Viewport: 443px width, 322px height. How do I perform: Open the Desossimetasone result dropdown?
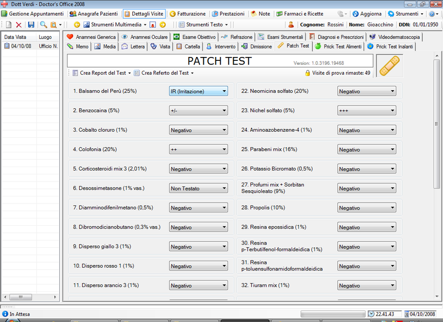pyautogui.click(x=198, y=188)
